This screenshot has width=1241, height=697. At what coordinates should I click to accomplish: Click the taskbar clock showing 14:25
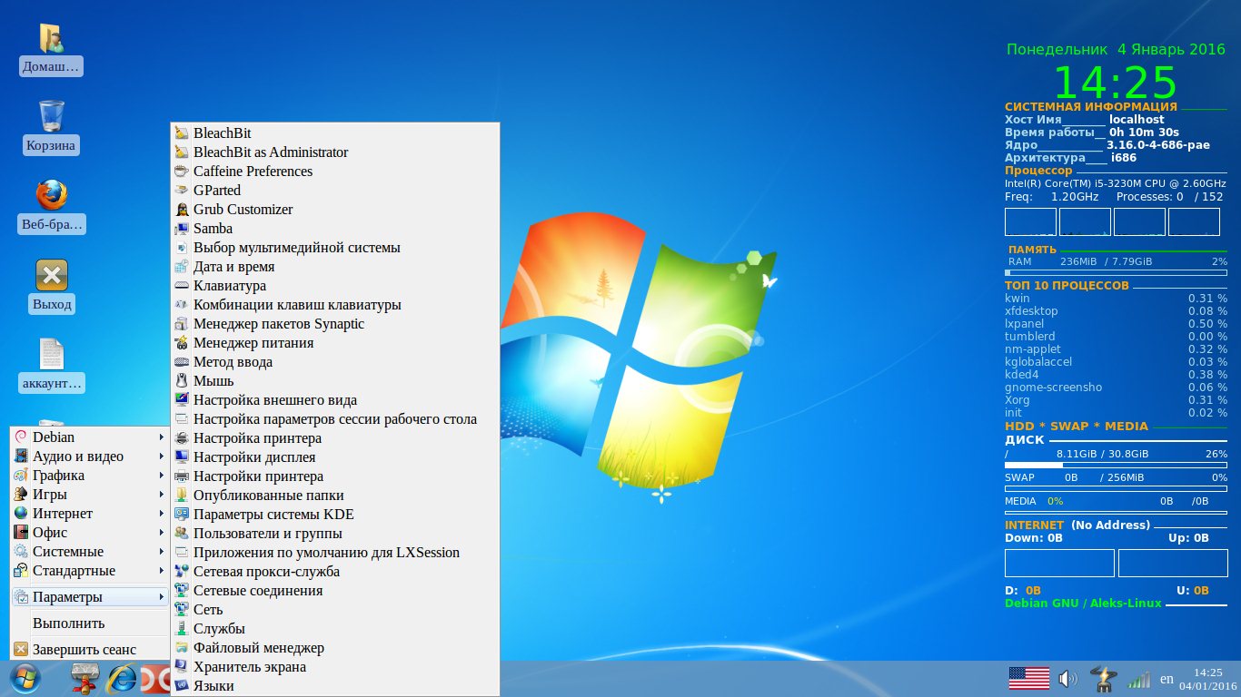click(x=1208, y=678)
